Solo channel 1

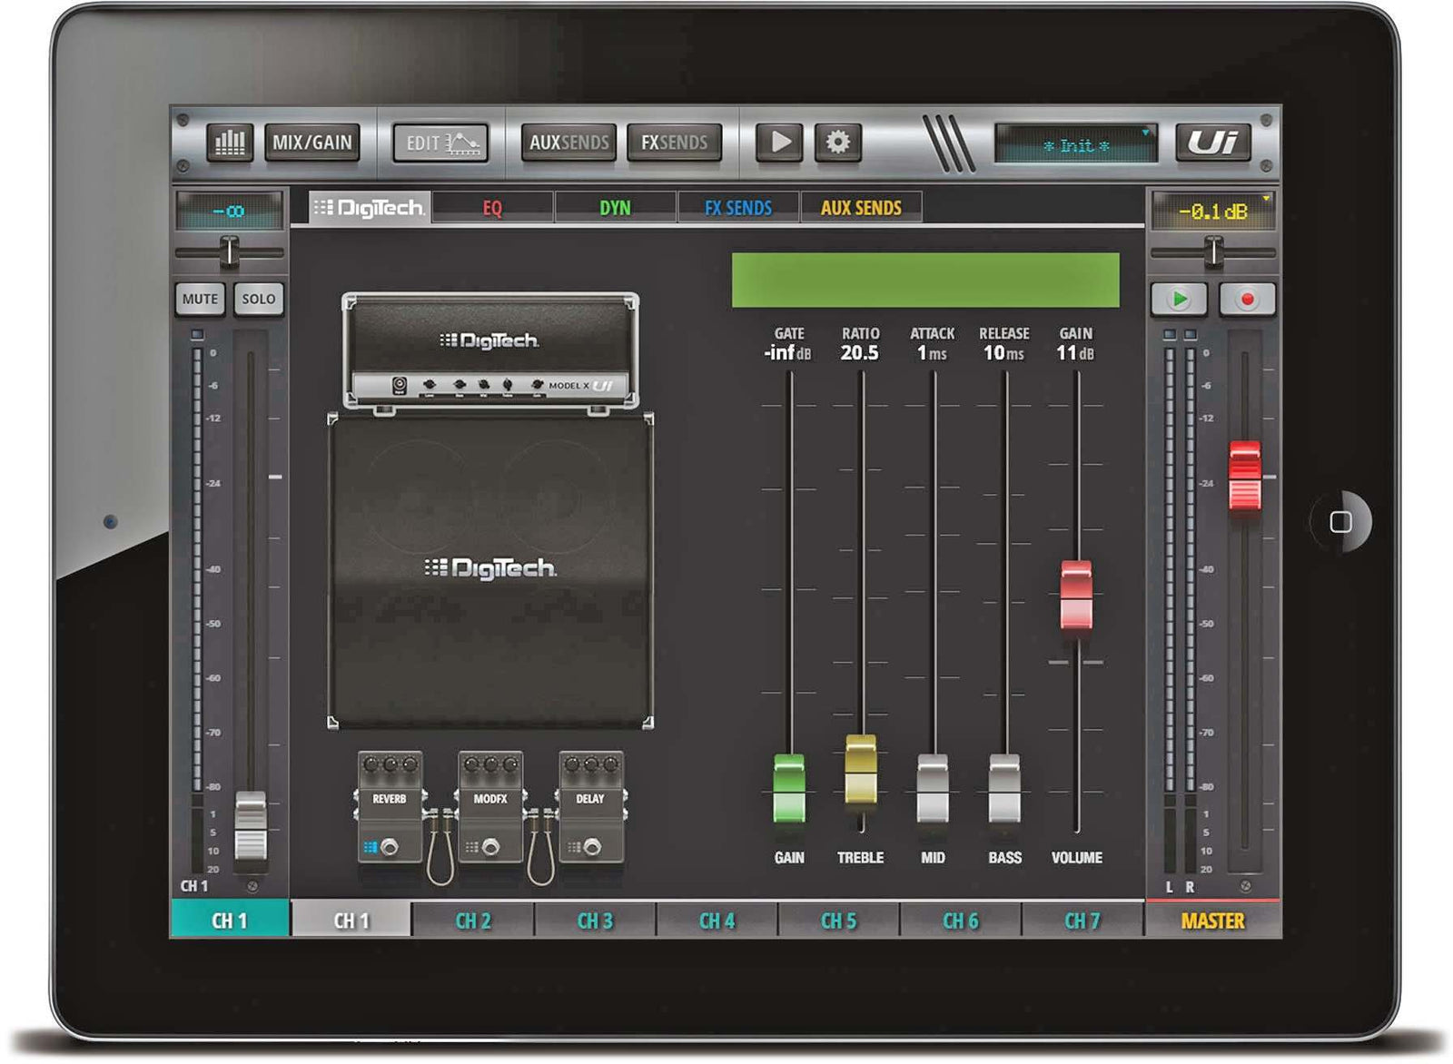click(259, 299)
